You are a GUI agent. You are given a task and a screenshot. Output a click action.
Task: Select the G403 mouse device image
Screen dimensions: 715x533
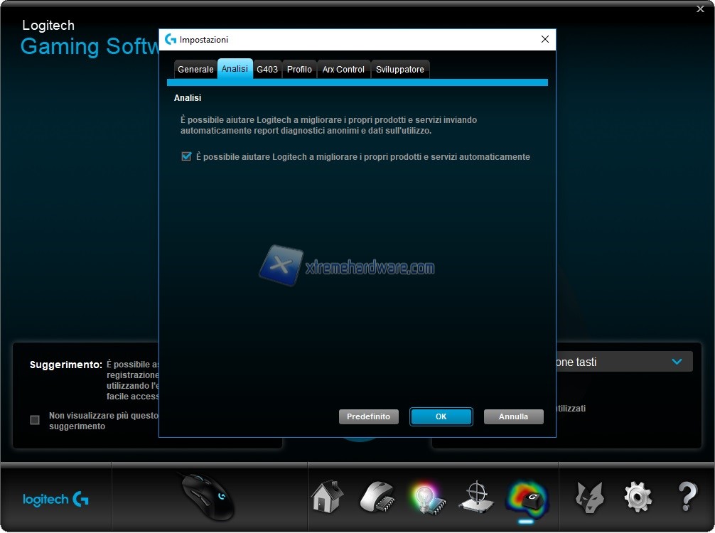point(208,497)
